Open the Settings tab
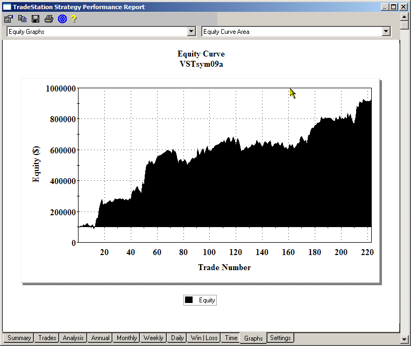 280,338
